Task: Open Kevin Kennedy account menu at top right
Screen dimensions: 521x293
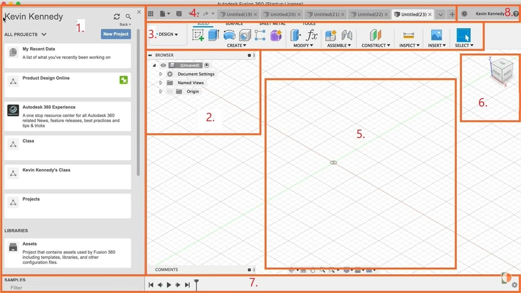Action: pos(490,14)
